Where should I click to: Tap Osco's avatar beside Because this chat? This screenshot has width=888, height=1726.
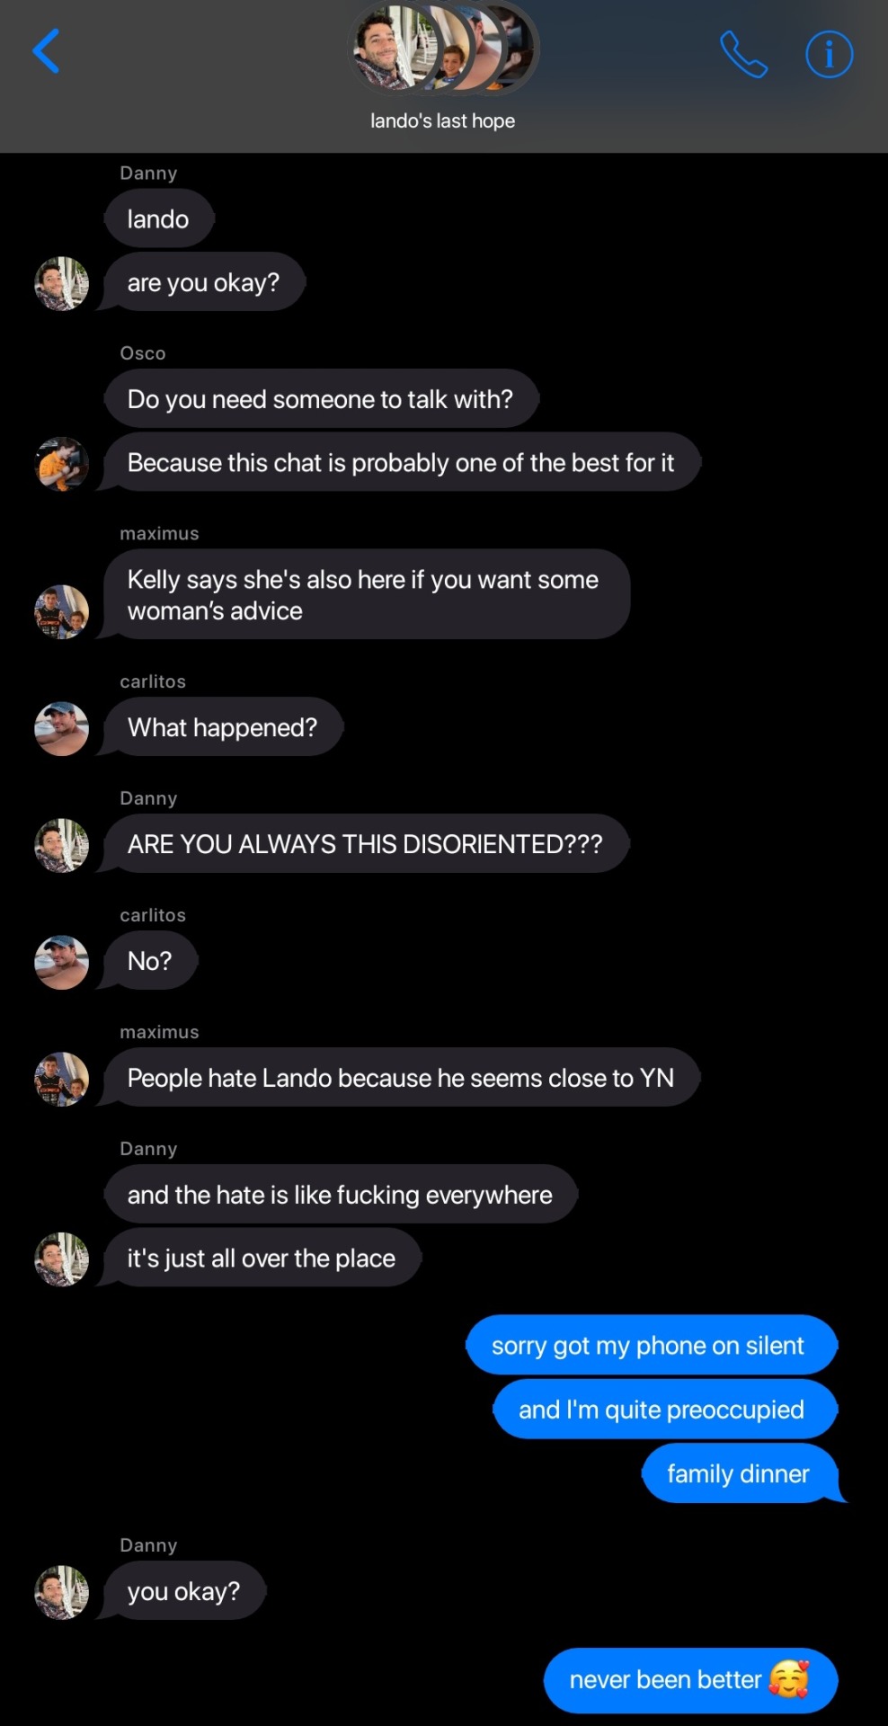[61, 464]
